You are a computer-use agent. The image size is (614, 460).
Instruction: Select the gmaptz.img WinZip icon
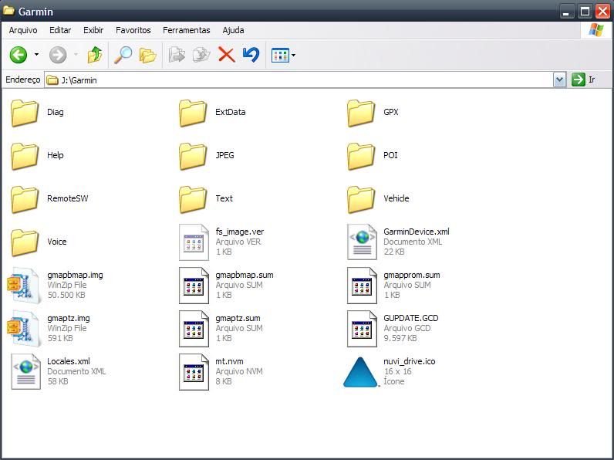pos(24,328)
